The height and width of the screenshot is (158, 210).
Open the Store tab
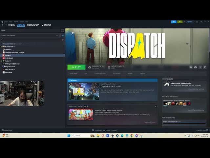tap(11, 25)
